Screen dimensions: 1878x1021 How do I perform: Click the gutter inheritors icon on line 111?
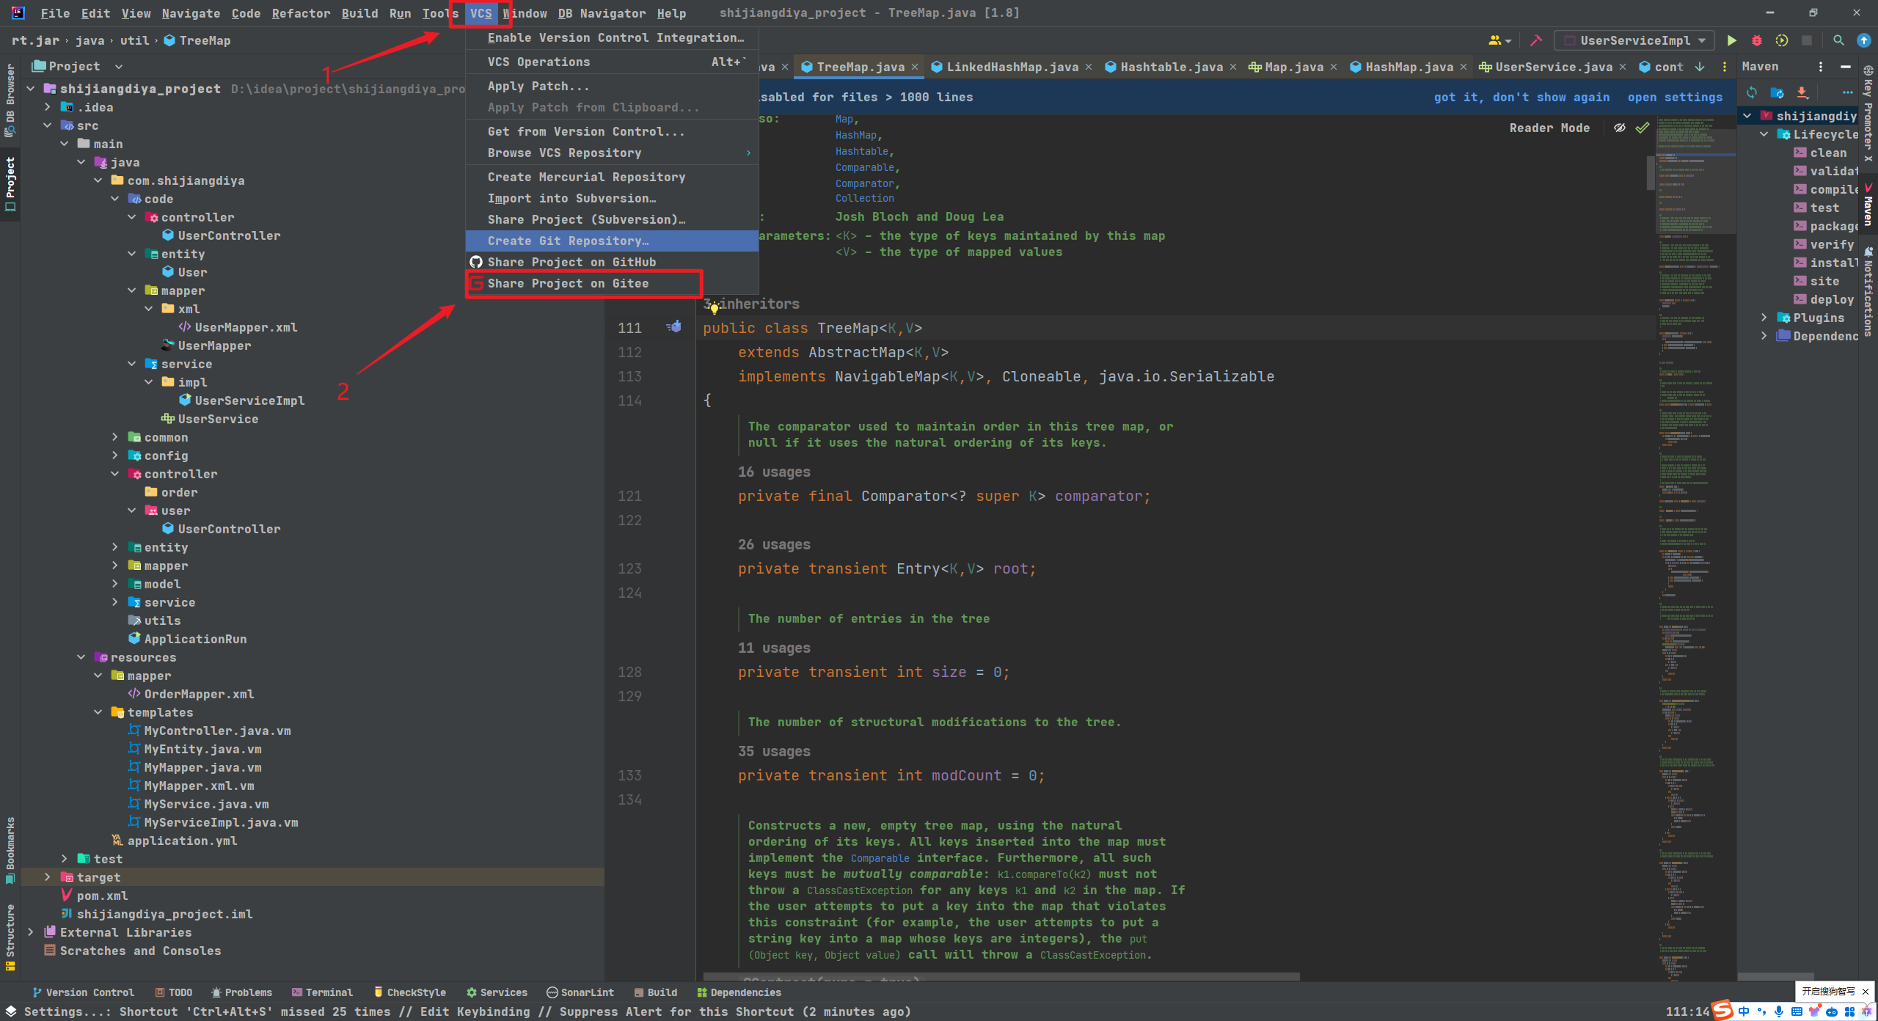[x=673, y=327]
